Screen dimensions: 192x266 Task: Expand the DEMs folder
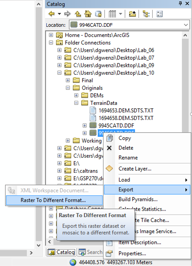click(x=76, y=95)
